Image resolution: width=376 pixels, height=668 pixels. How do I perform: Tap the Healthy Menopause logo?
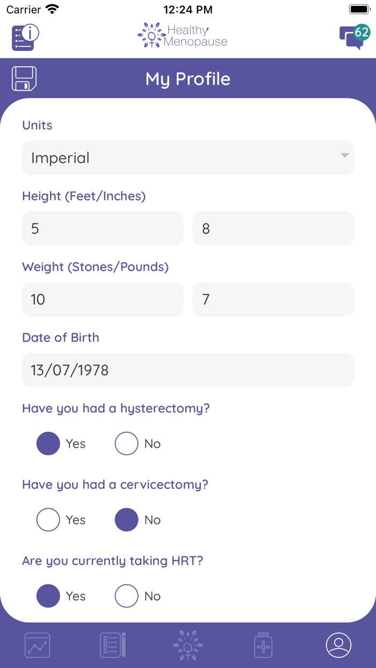[183, 35]
